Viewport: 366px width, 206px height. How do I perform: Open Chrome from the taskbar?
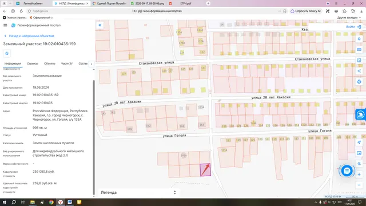(51, 202)
